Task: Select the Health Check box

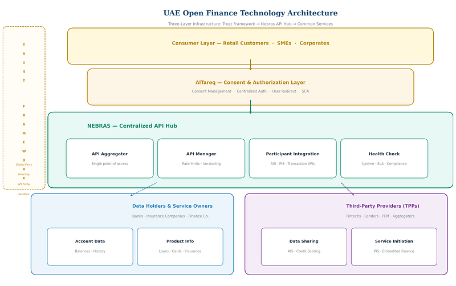Action: pyautogui.click(x=384, y=158)
